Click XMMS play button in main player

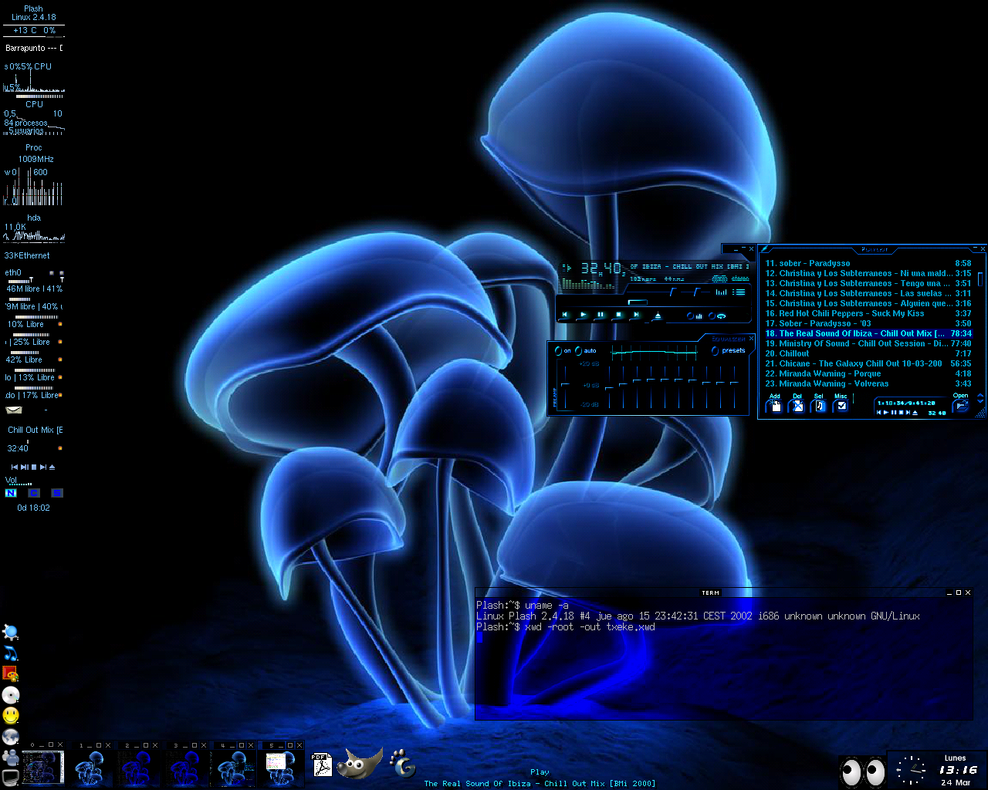tap(583, 315)
